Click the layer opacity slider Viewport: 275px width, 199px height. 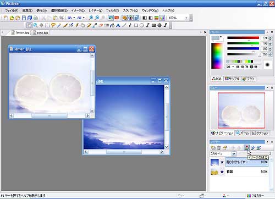point(255,153)
